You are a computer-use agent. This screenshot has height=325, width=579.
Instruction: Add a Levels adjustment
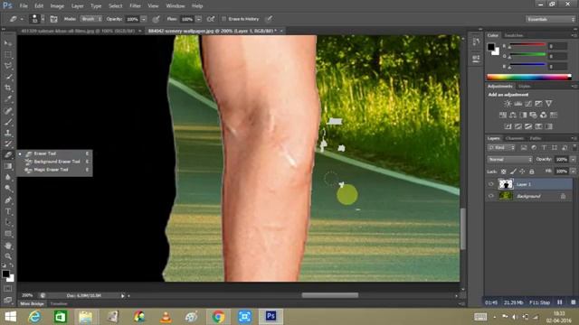point(518,104)
